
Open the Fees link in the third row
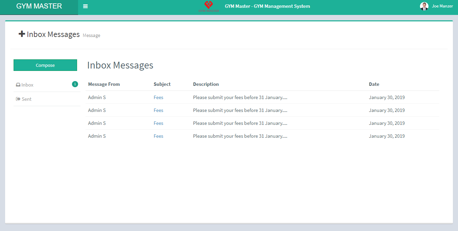point(158,123)
